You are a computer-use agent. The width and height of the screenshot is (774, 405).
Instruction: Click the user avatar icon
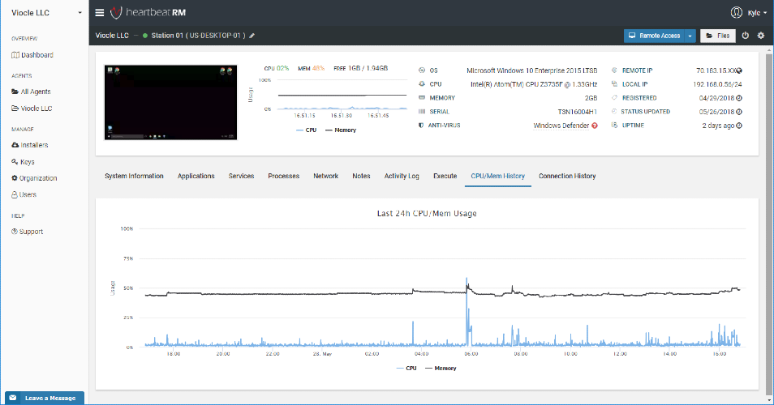click(x=736, y=13)
